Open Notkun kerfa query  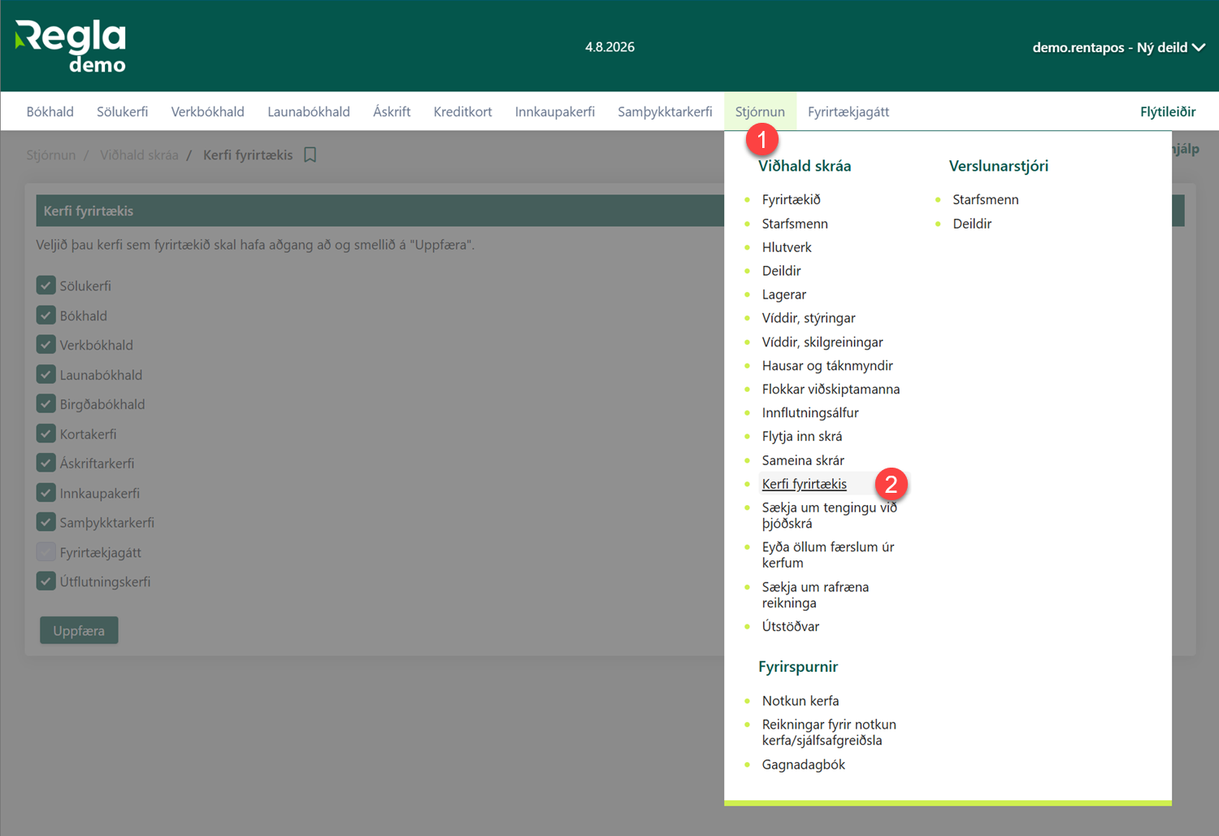pos(800,700)
